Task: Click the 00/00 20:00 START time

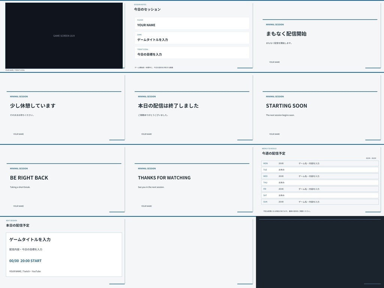Action: (x=25, y=261)
